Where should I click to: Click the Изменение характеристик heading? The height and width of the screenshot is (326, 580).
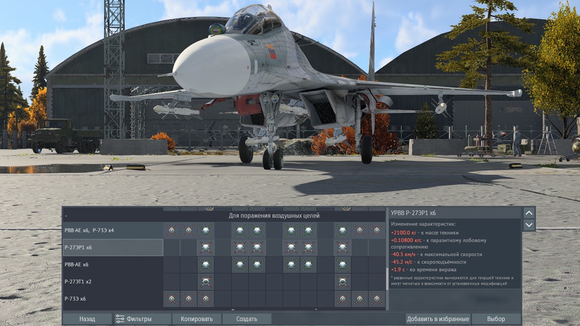(423, 224)
